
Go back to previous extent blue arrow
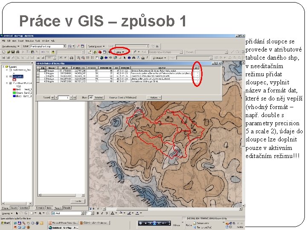[106, 57]
